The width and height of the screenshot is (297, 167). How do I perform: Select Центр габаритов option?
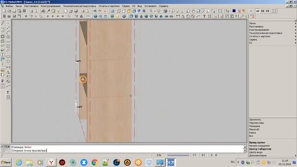tap(260, 149)
